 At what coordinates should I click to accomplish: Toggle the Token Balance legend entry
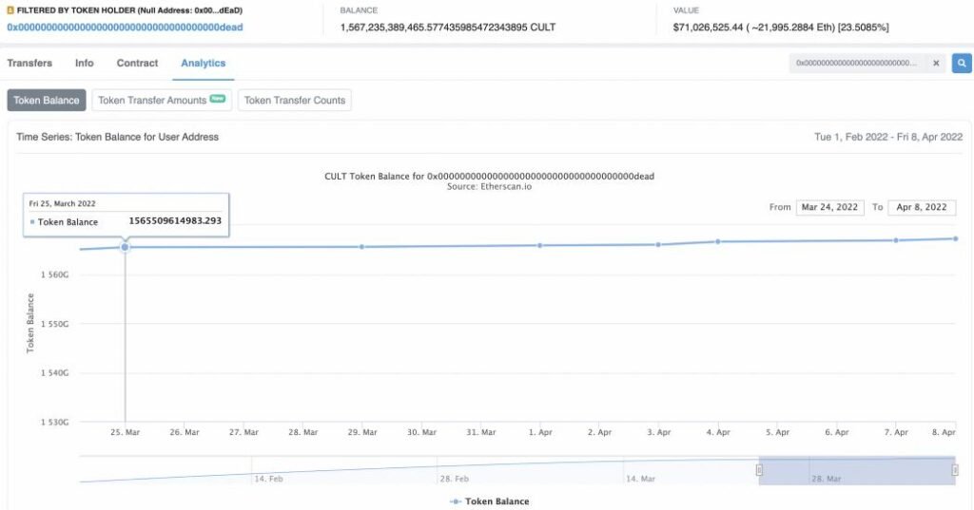pyautogui.click(x=490, y=501)
